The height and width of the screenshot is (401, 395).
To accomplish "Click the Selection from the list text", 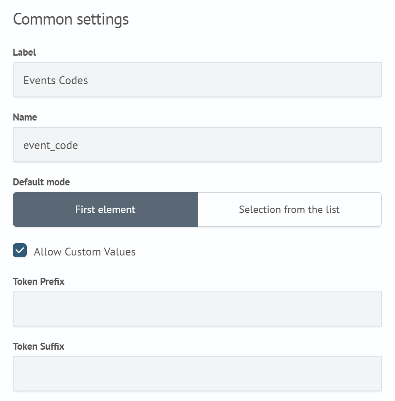I will [289, 209].
